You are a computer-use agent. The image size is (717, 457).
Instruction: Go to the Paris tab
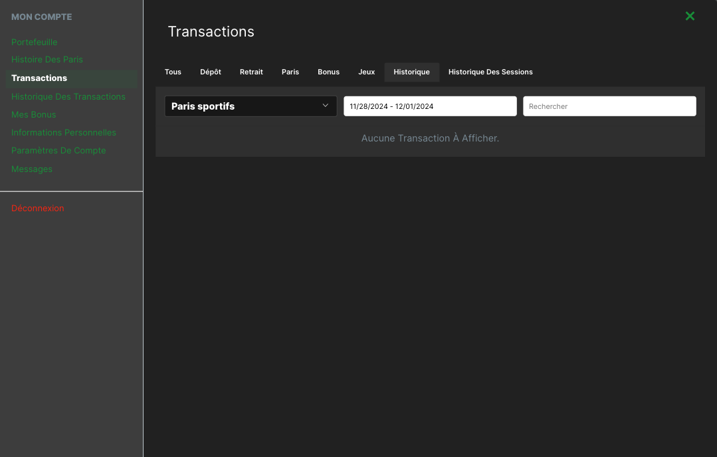(290, 72)
